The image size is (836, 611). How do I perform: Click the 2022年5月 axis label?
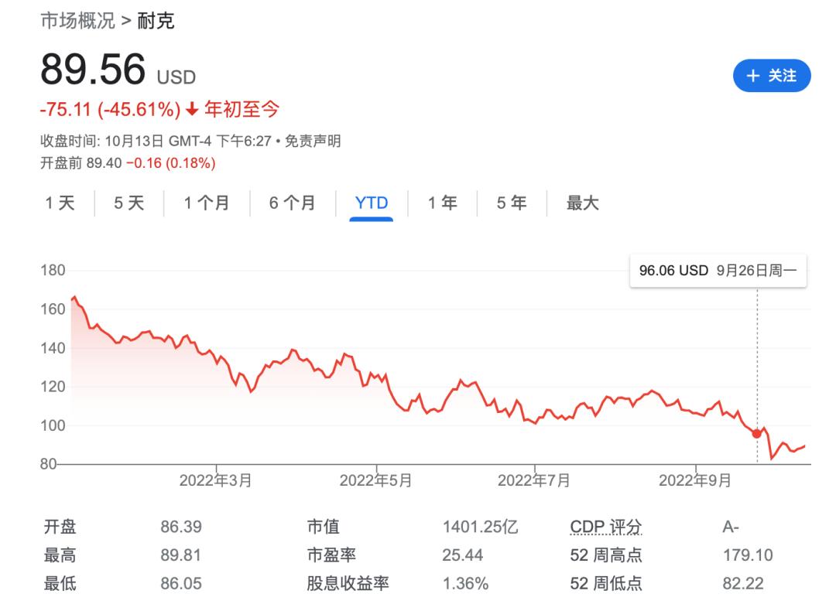click(x=376, y=480)
